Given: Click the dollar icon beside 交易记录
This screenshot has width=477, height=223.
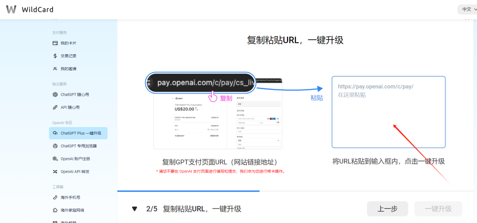Looking at the screenshot, I should click(55, 56).
